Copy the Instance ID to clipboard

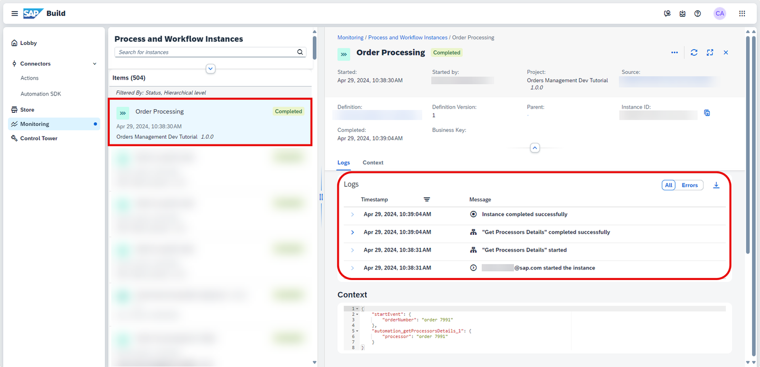coord(707,113)
